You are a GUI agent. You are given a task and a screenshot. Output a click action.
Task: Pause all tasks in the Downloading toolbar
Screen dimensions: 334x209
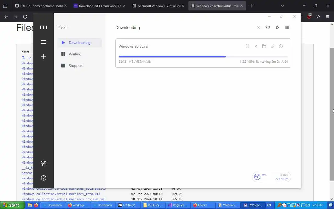pos(287,27)
